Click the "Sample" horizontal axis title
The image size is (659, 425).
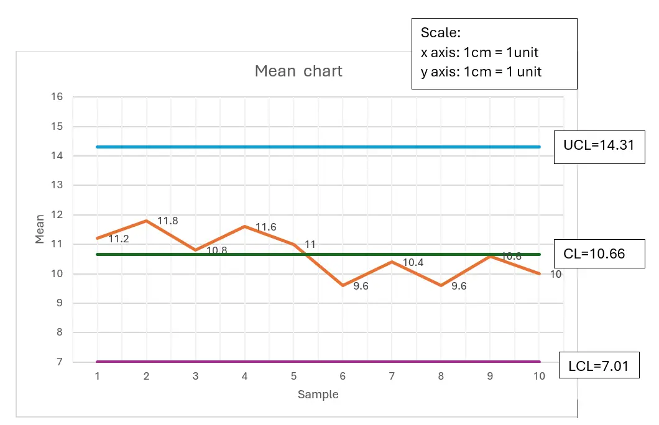point(318,395)
